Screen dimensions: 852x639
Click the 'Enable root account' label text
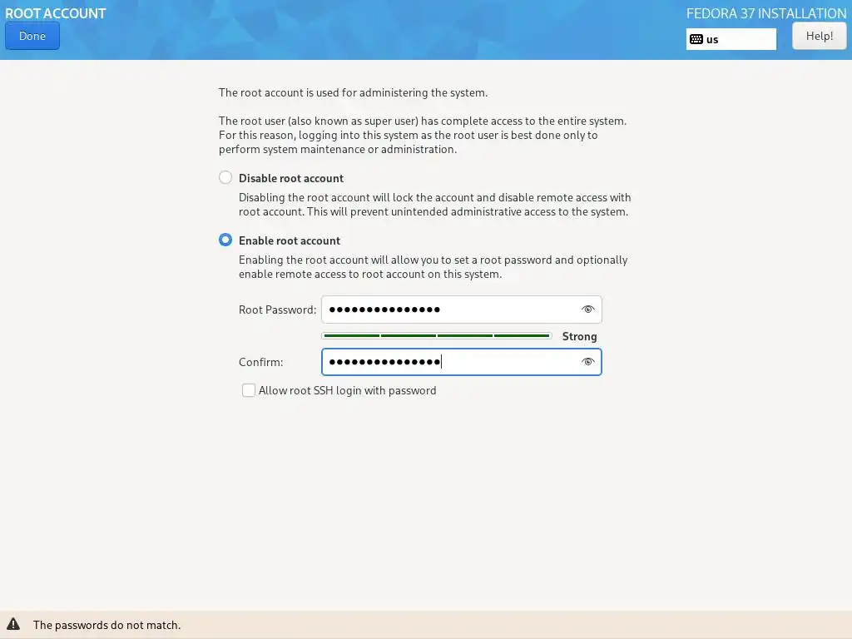289,240
